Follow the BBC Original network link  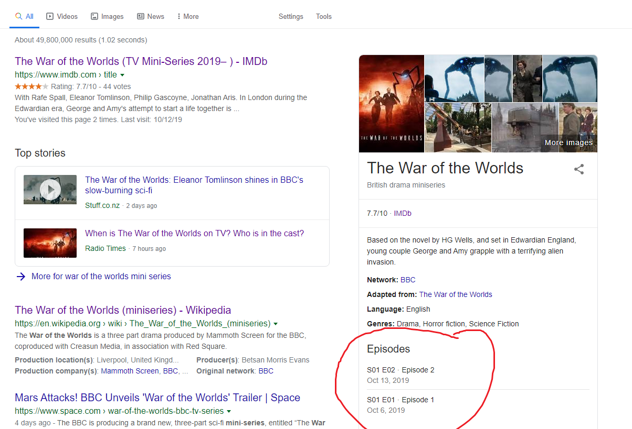266,371
